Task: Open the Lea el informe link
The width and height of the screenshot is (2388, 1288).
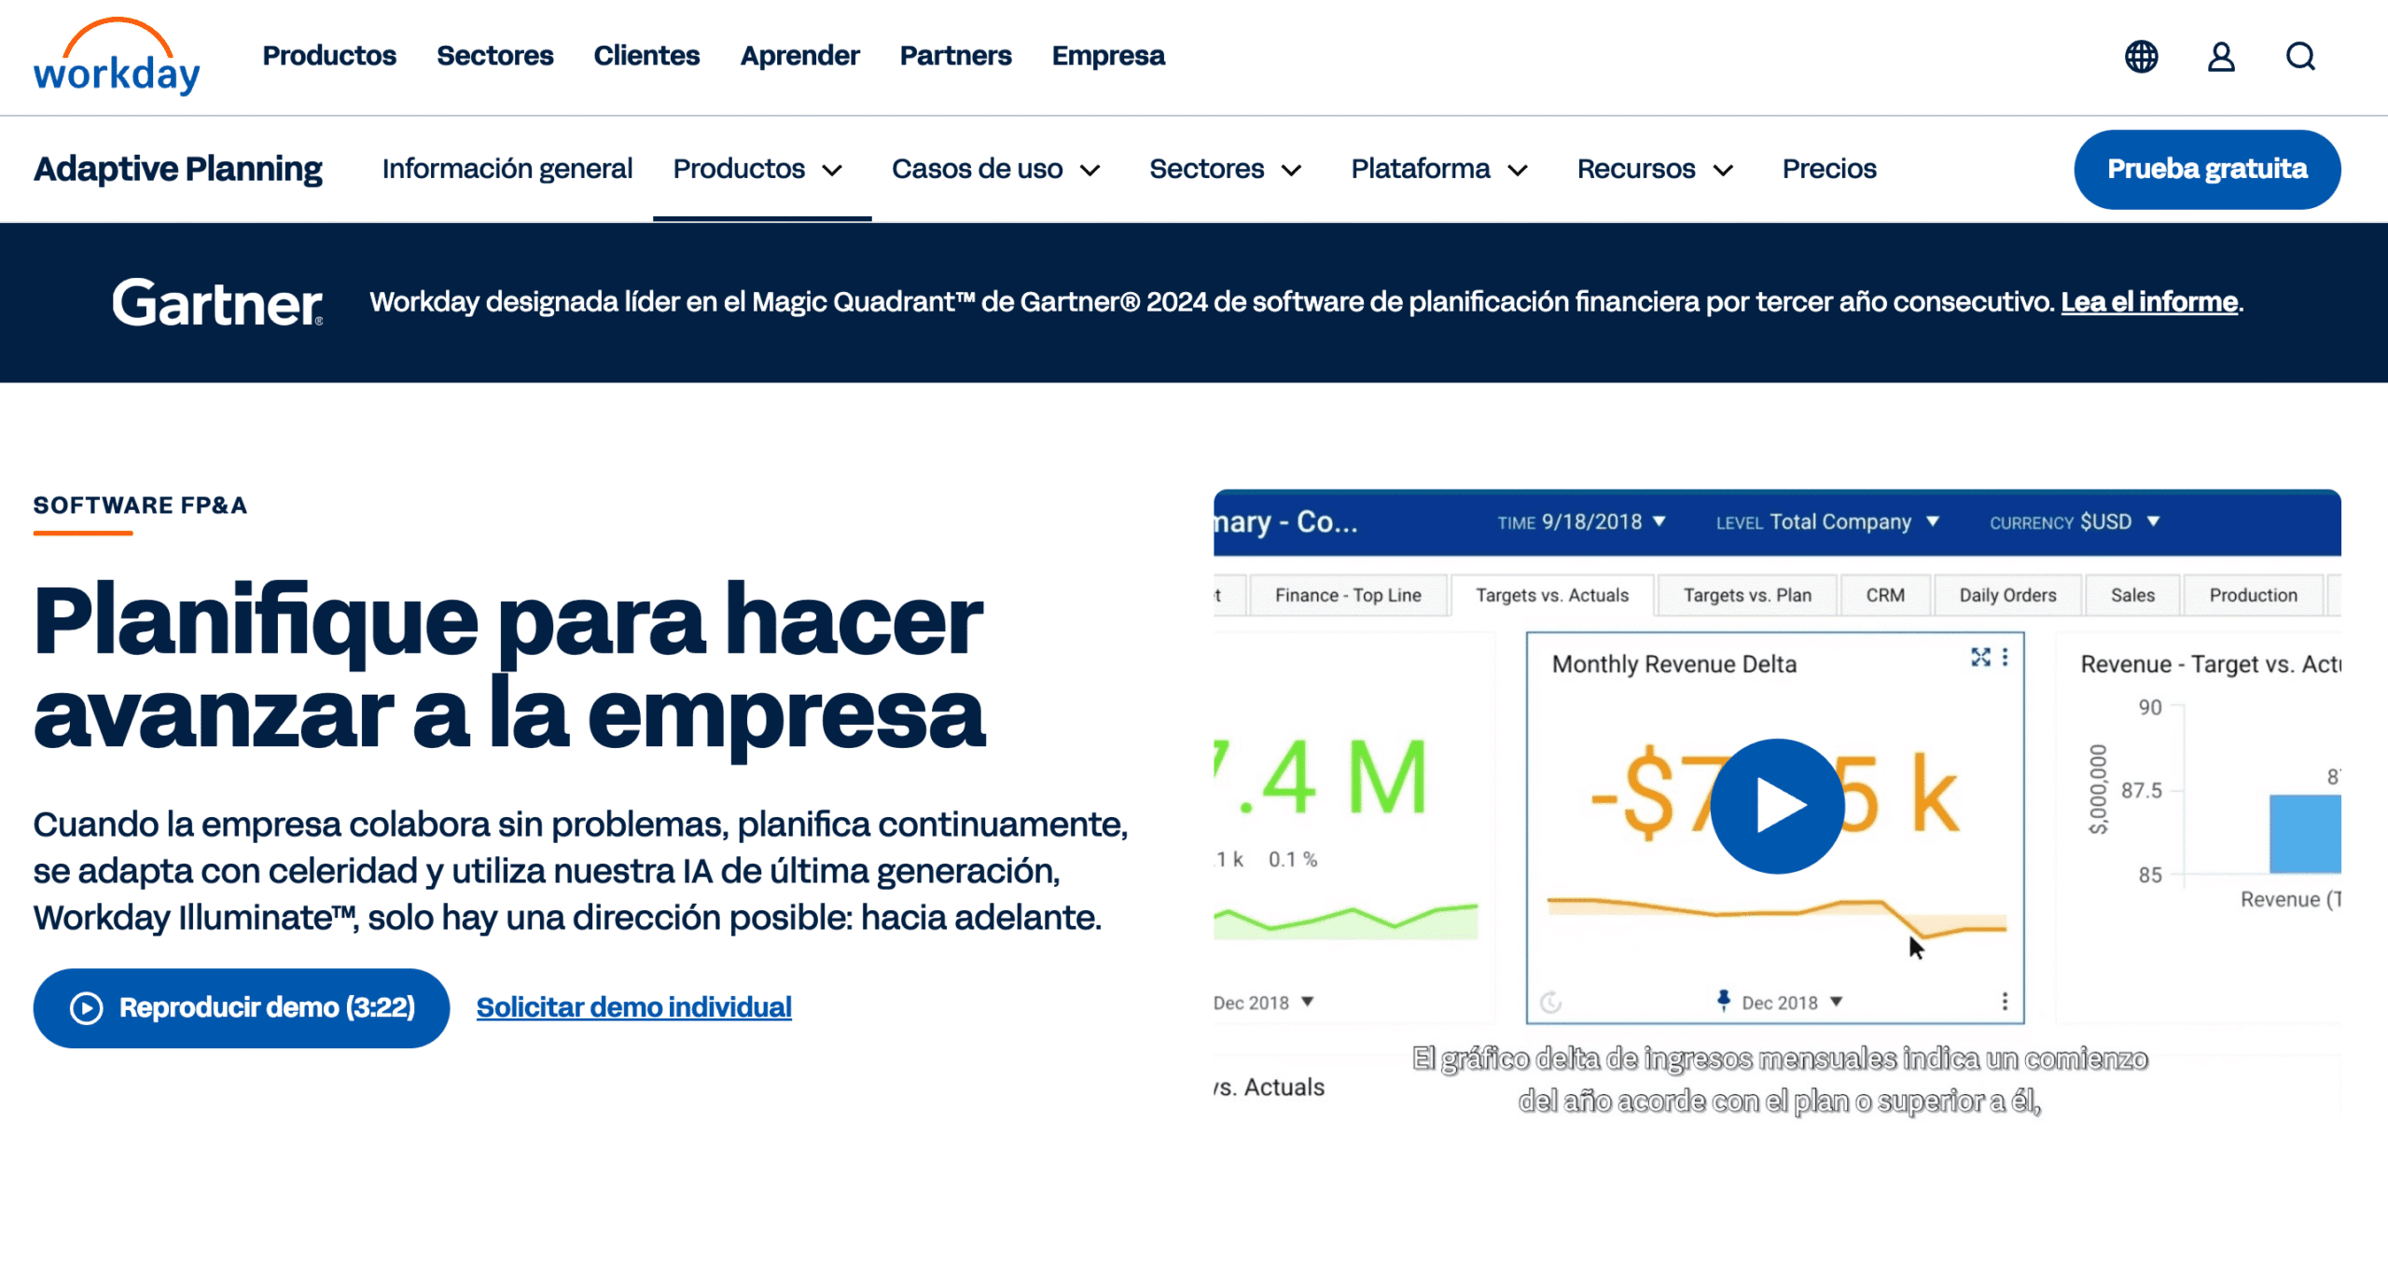Action: (2148, 302)
